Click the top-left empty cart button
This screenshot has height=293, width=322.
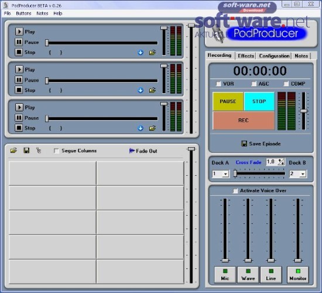[x=52, y=173]
